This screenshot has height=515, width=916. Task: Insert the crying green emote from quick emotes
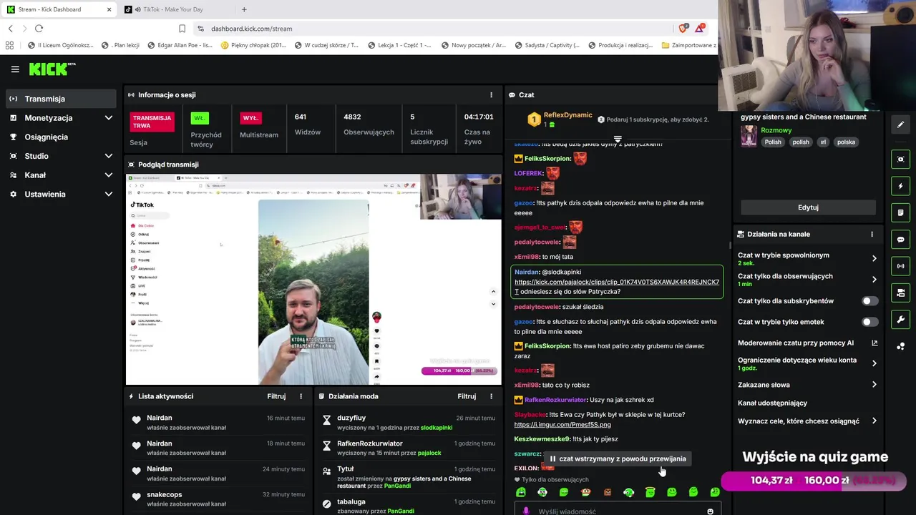521,492
